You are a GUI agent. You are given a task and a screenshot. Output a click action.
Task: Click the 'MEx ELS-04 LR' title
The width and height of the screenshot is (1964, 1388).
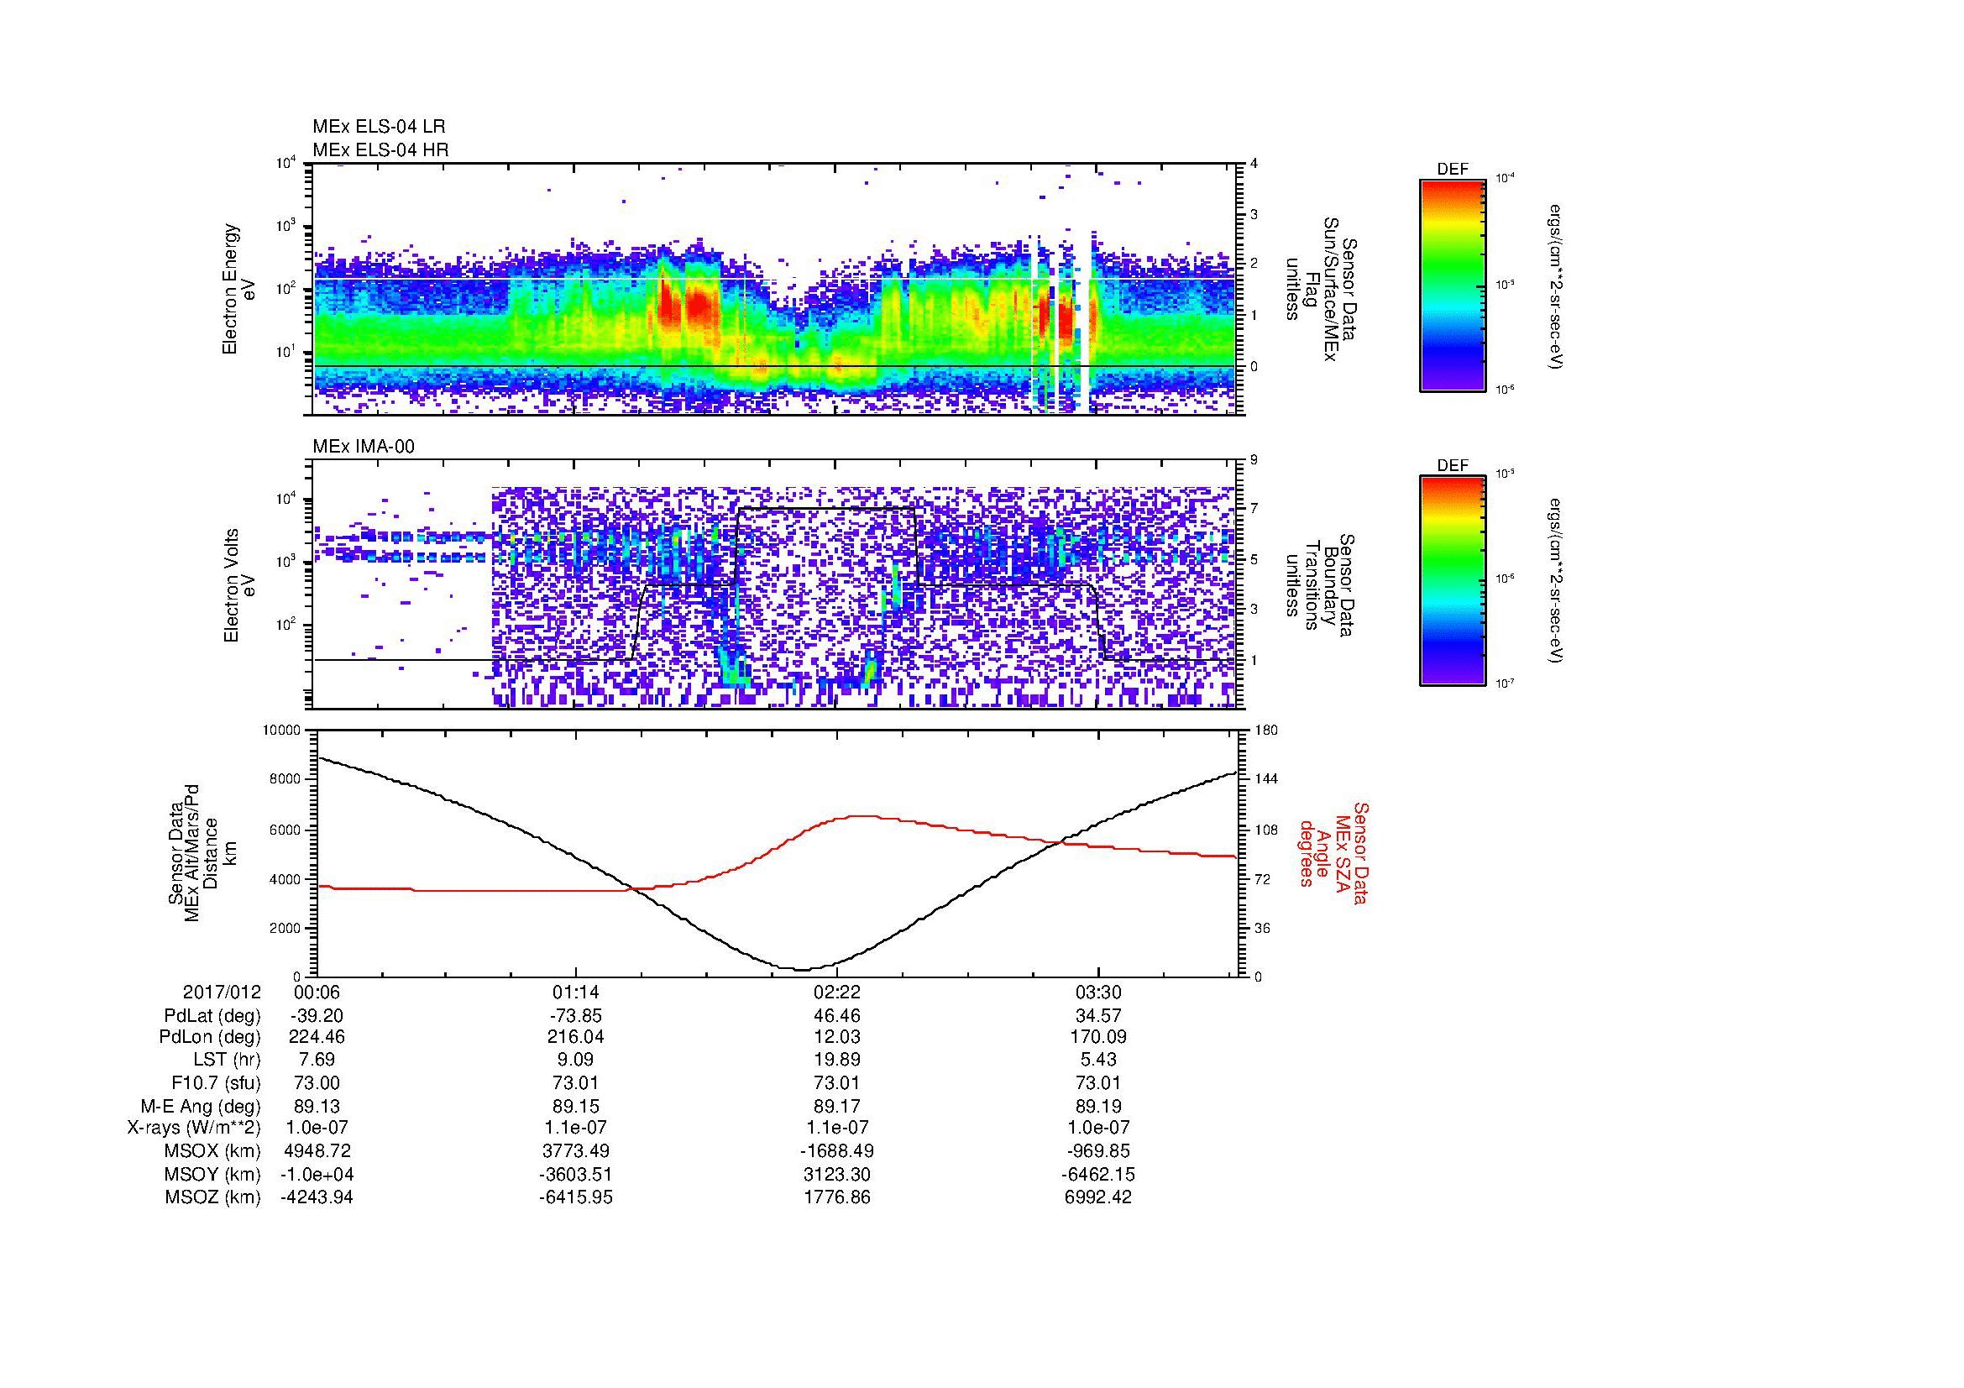coord(379,127)
